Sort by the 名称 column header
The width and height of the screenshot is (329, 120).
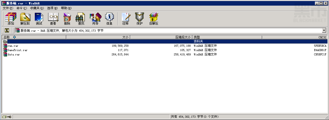pyautogui.click(x=34, y=37)
